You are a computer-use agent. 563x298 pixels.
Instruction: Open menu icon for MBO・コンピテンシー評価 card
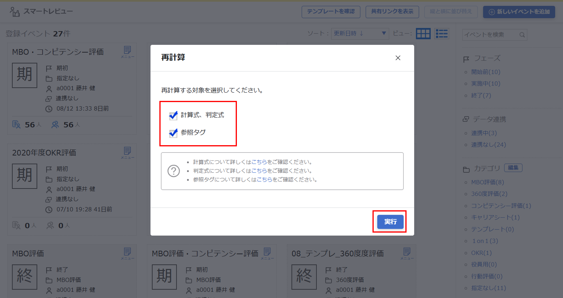[x=127, y=52]
